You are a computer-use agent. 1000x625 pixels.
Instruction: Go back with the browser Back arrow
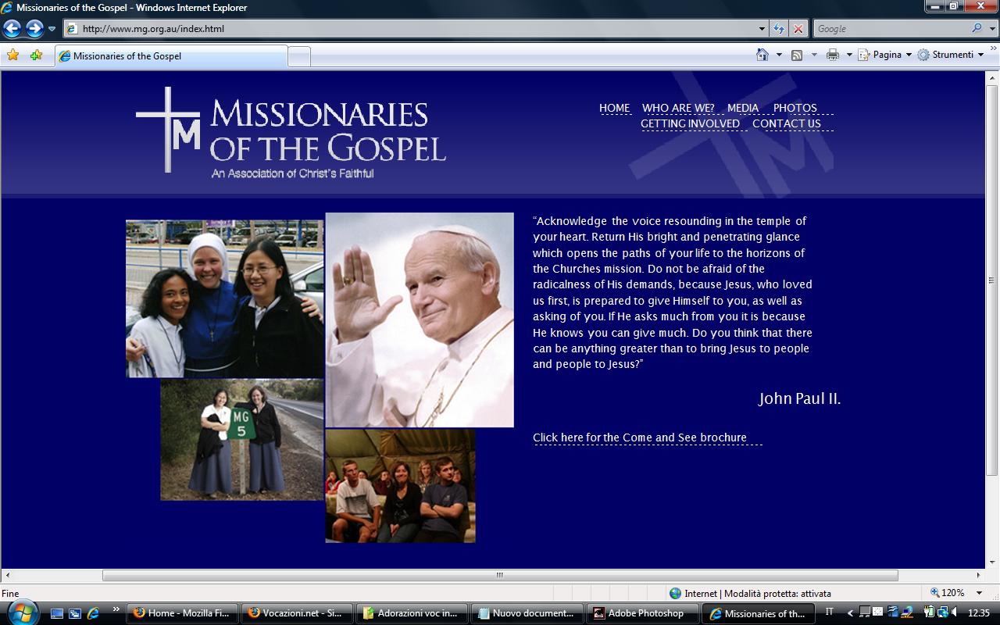[12, 29]
